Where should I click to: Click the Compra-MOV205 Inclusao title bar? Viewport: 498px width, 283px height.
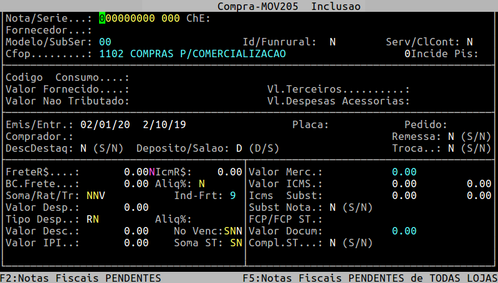[289, 6]
